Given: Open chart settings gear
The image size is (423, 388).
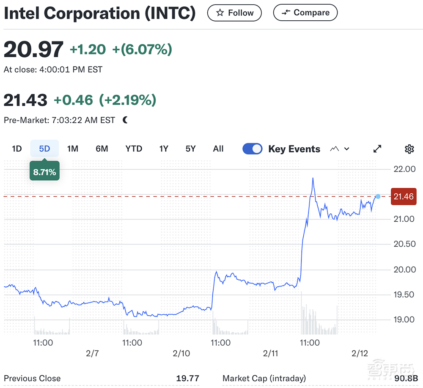Looking at the screenshot, I should [409, 149].
